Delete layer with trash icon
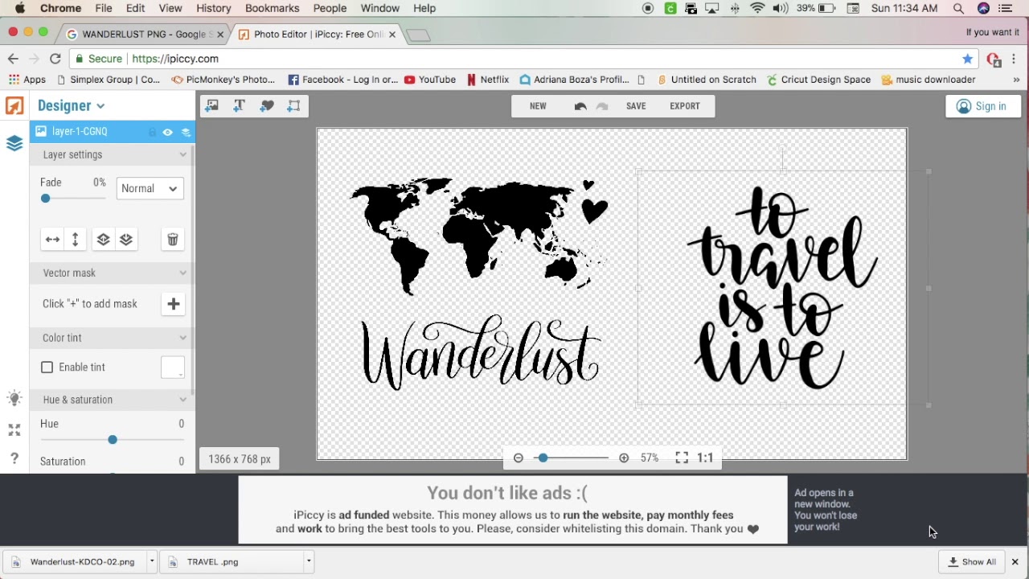1029x579 pixels. pyautogui.click(x=173, y=240)
